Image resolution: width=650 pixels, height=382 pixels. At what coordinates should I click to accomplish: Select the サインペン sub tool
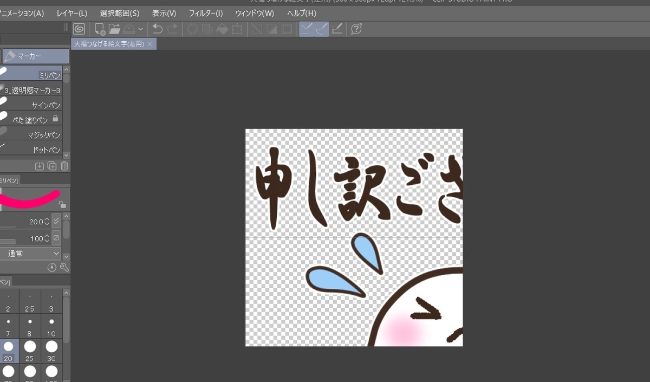pyautogui.click(x=31, y=104)
